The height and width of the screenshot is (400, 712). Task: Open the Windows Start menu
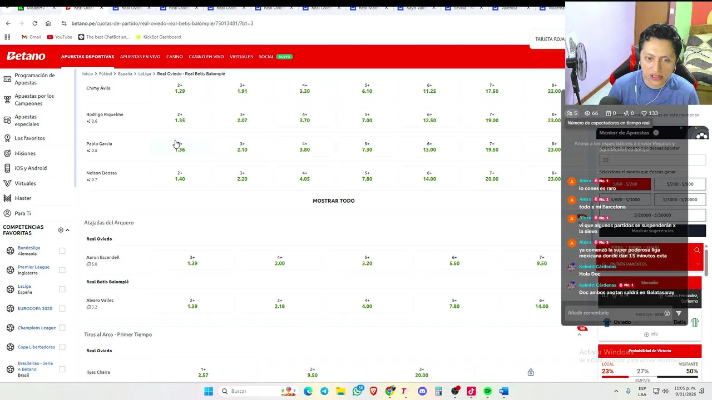[x=209, y=391]
